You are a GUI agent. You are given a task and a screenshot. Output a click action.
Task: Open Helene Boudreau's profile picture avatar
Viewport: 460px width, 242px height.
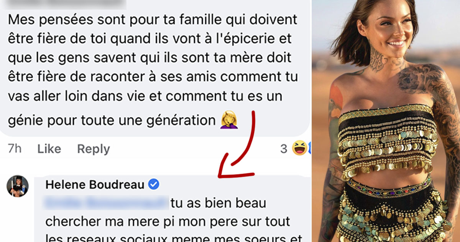(x=18, y=186)
